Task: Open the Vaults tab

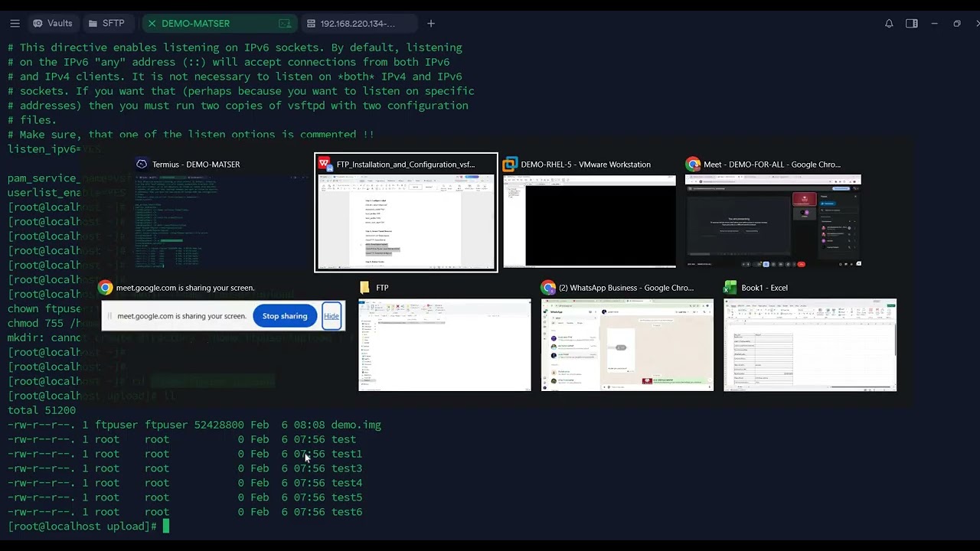Action: [52, 24]
